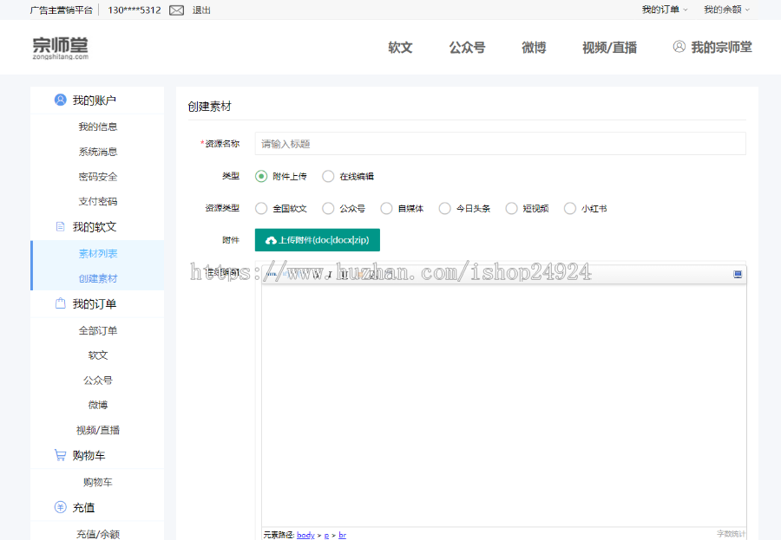Toggle the editor fullscreen icon
781x540 pixels.
tap(738, 274)
